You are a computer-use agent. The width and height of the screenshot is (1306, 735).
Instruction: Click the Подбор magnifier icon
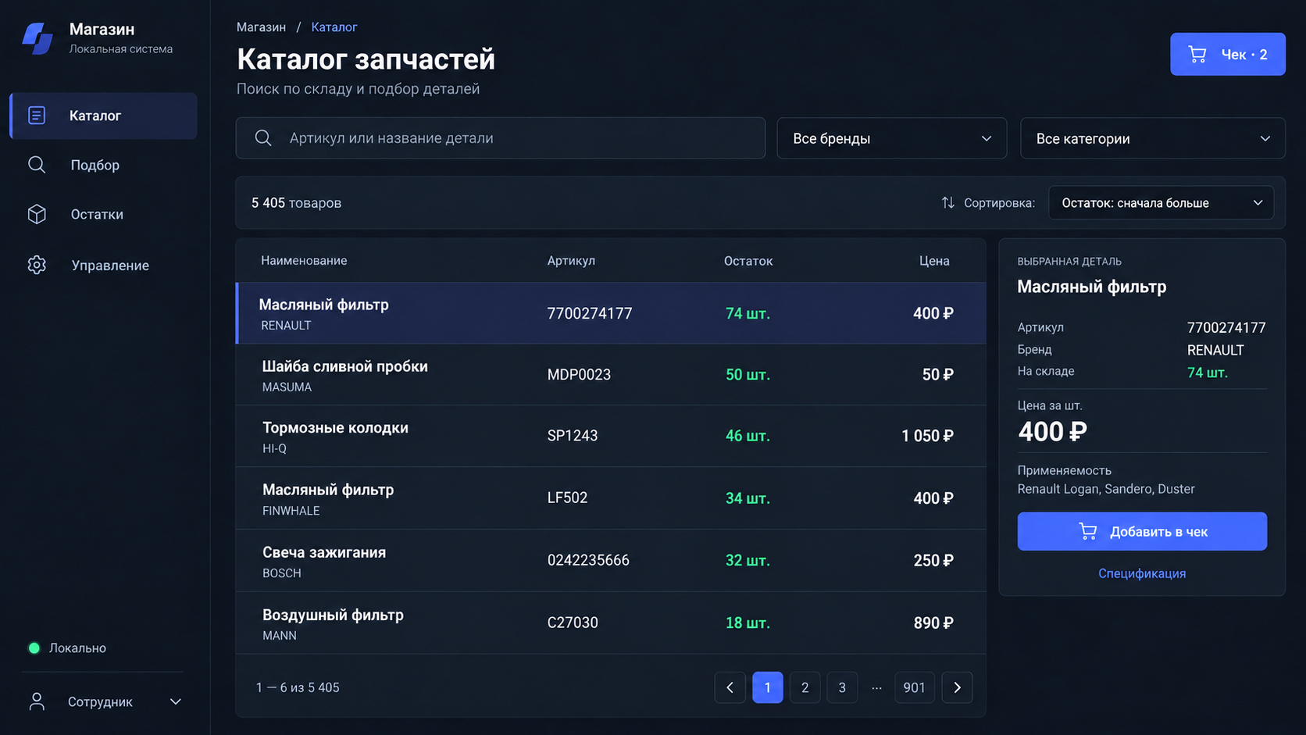tap(37, 165)
